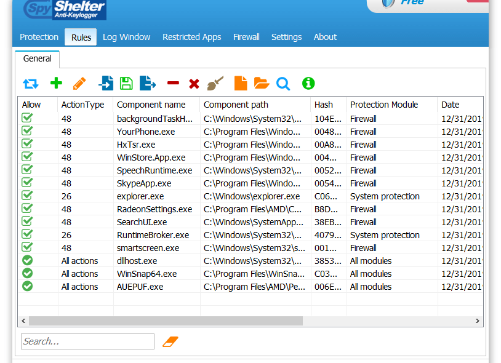This screenshot has height=363, width=501.
Task: Click green allow circle for WinSnap64.exe
Action: click(x=28, y=273)
